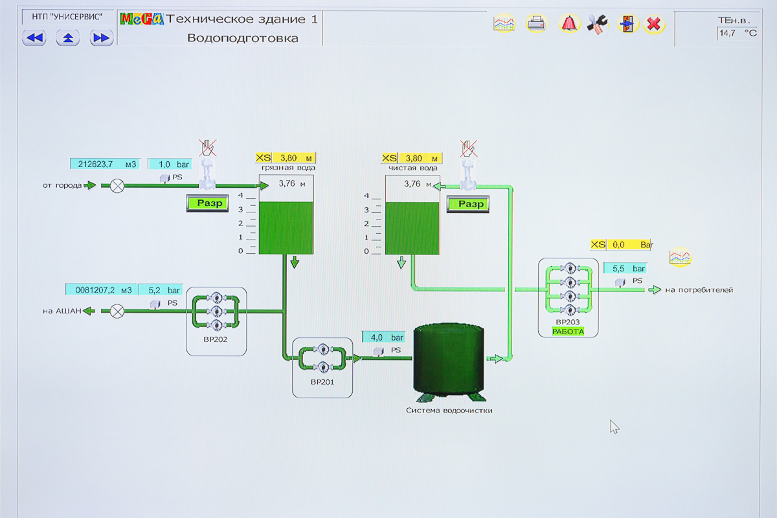Open the BP203 pressure trend chart icon
777x518 pixels.
[680, 258]
